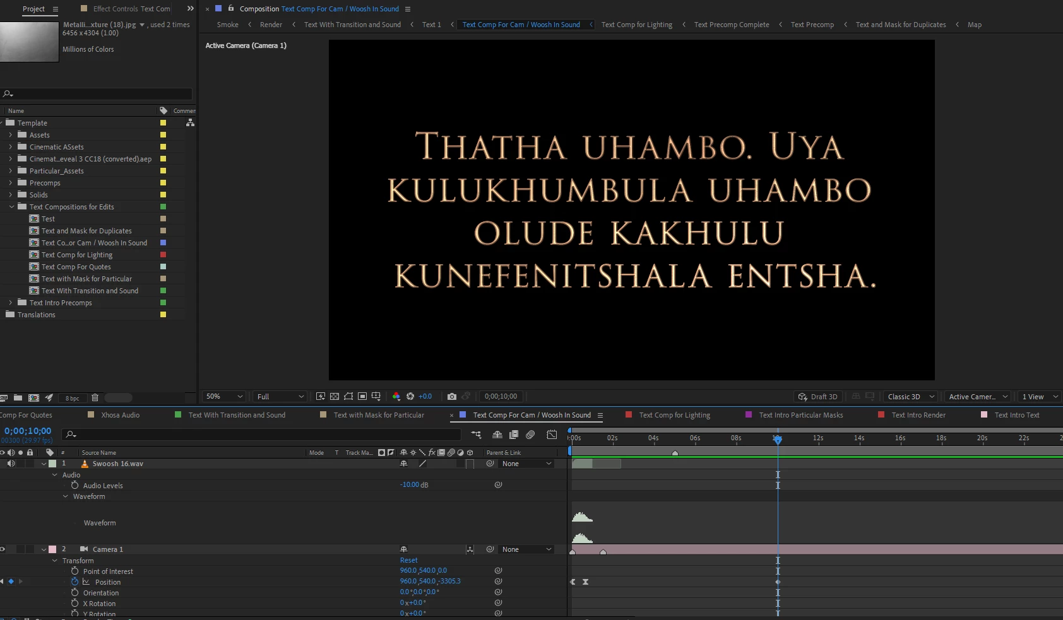Collapse the Audio property group
Image resolution: width=1063 pixels, height=620 pixels.
point(55,475)
